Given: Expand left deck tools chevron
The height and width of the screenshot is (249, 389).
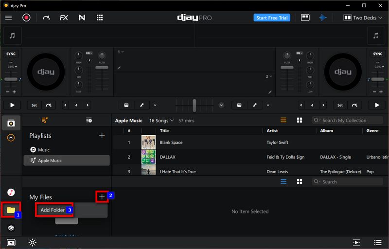Looking at the screenshot, I should pyautogui.click(x=155, y=105).
